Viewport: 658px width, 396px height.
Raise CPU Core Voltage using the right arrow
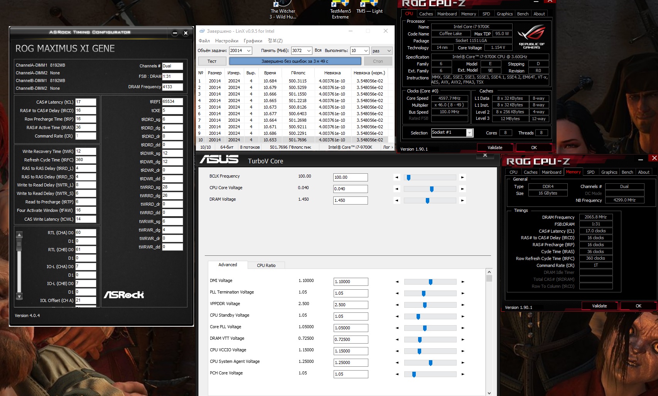coord(462,189)
